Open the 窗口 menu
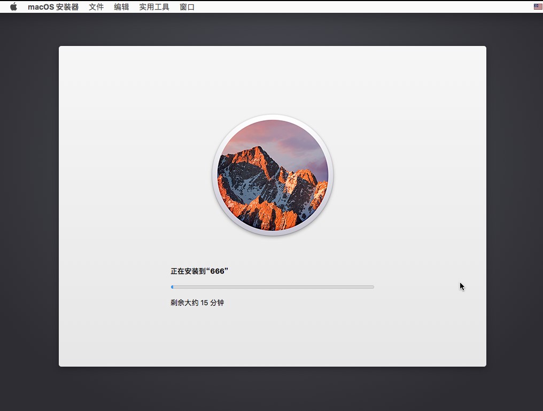This screenshot has width=543, height=411. (187, 7)
